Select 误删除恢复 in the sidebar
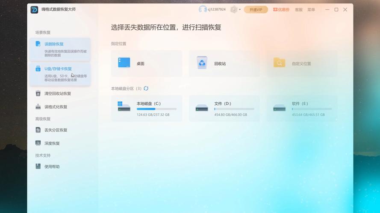 tap(60, 49)
